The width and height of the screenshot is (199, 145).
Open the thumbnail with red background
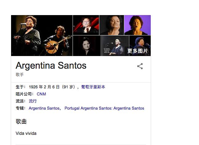pyautogui.click(x=86, y=25)
